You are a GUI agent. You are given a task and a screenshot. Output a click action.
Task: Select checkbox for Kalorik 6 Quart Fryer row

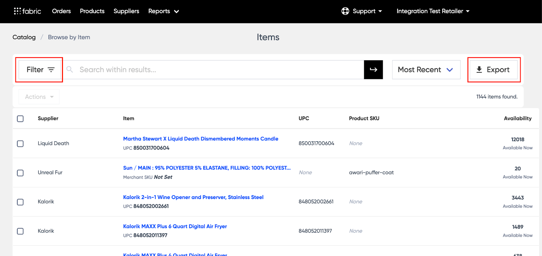pos(20,231)
